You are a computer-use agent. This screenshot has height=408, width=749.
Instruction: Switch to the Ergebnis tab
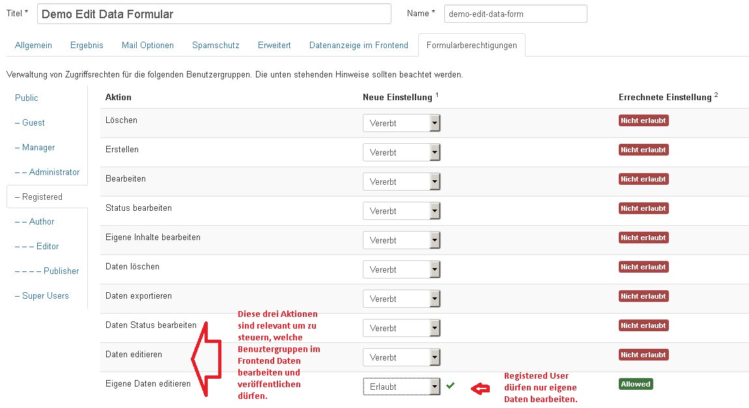(85, 46)
